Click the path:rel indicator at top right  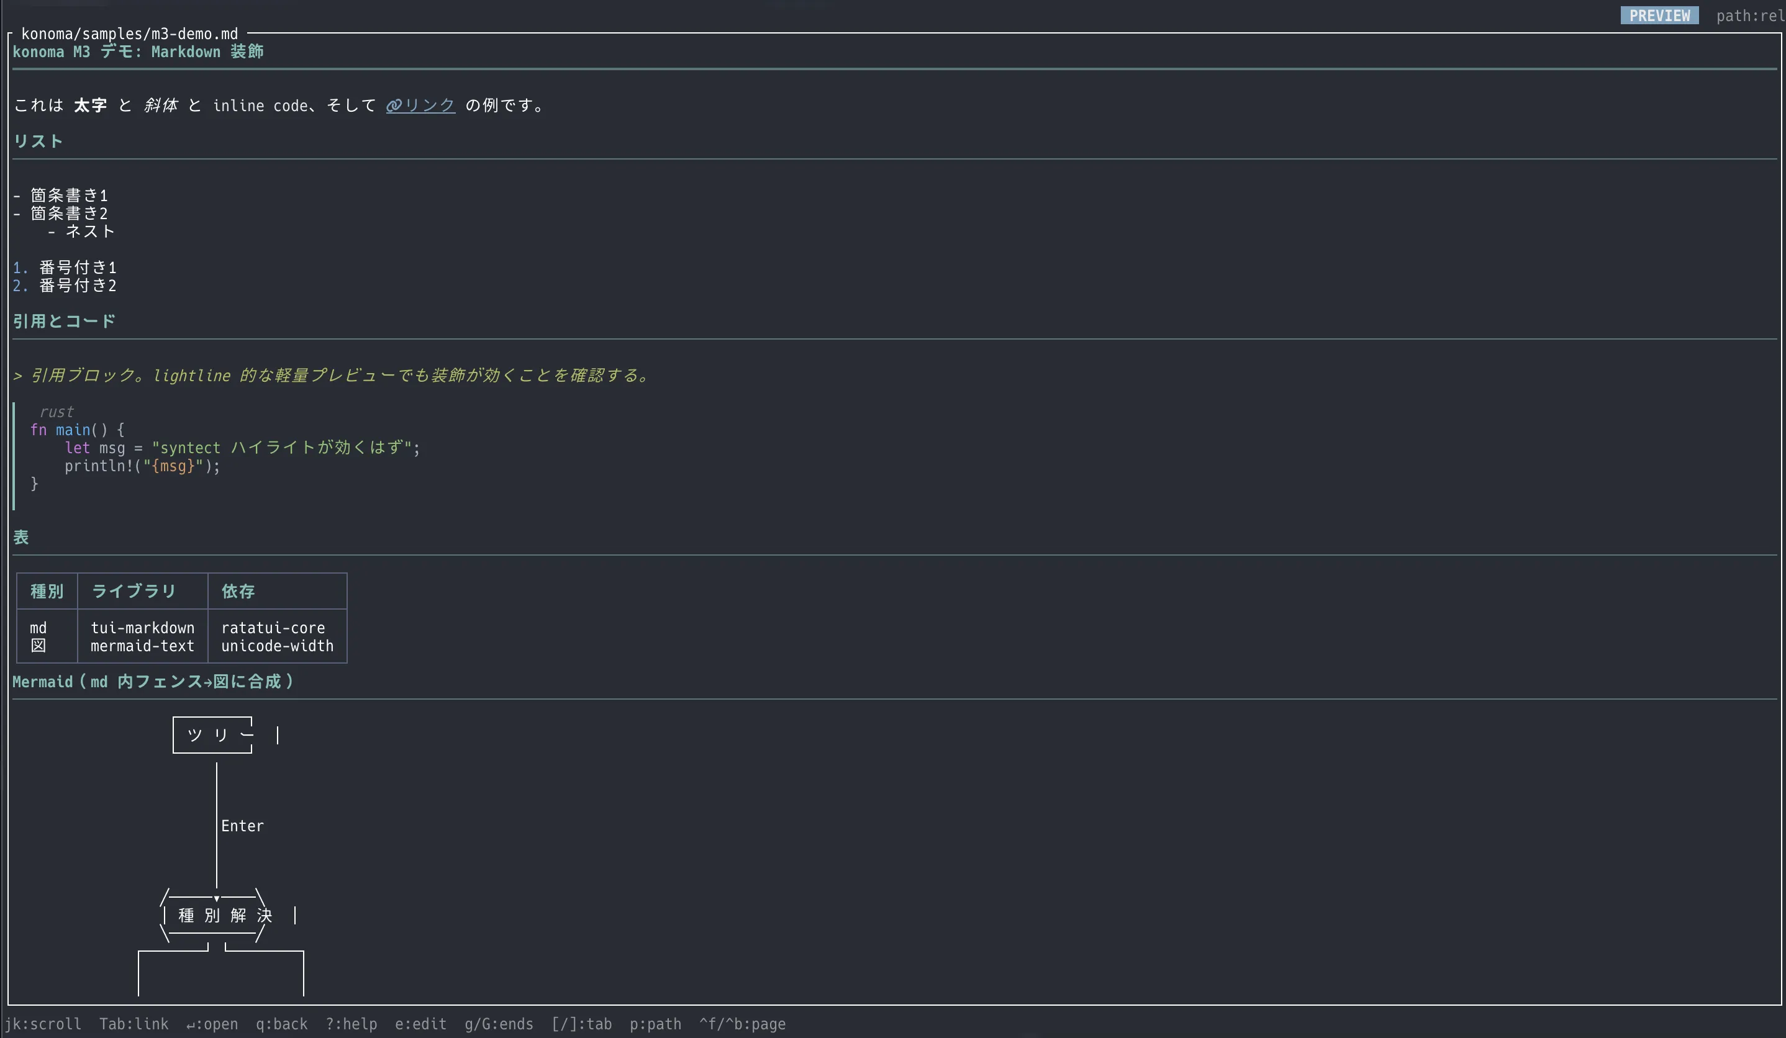point(1750,16)
